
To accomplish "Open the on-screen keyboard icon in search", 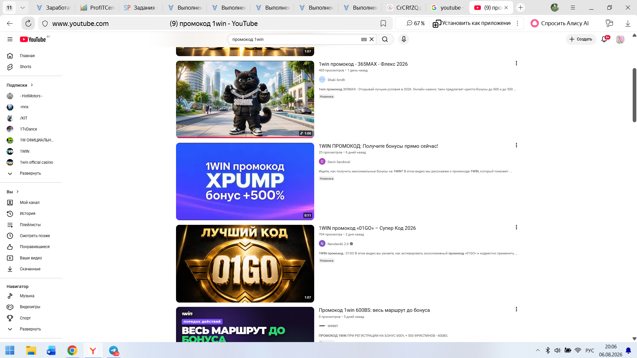I will 364,39.
